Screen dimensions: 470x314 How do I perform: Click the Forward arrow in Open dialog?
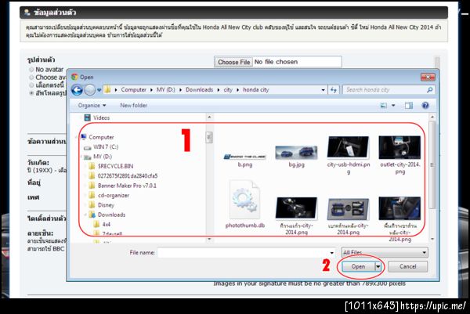pyautogui.click(x=90, y=90)
